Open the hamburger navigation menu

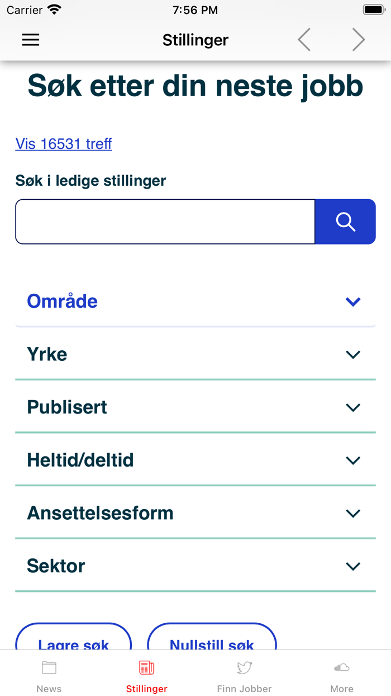click(x=30, y=40)
